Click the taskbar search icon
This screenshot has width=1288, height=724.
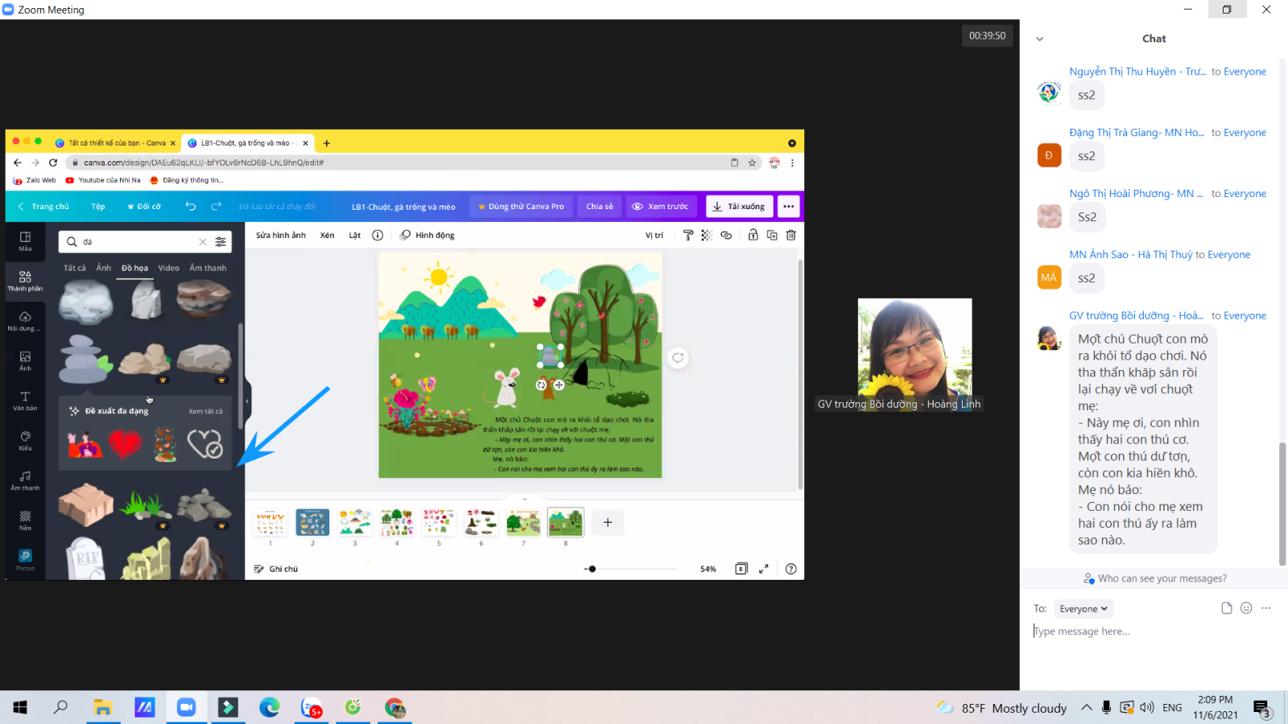pos(60,707)
